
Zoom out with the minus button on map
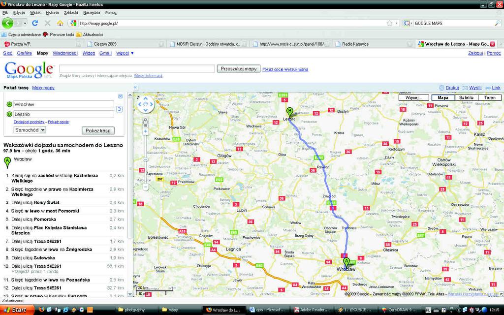click(146, 187)
